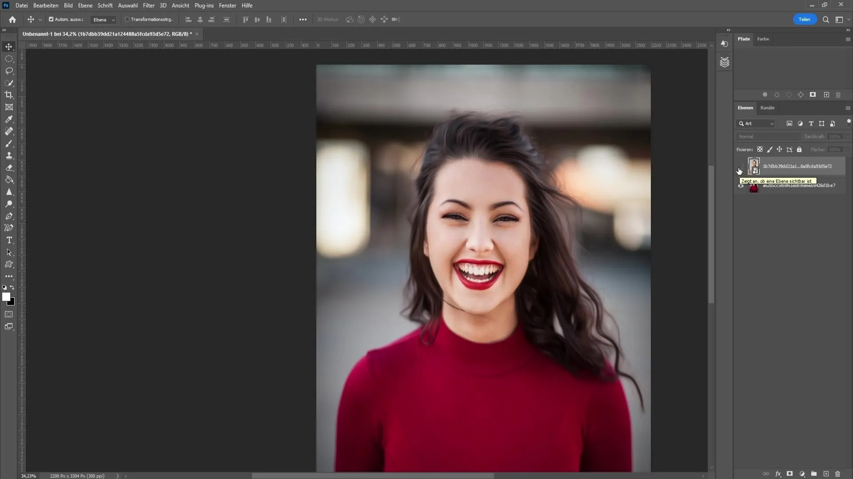Viewport: 853px width, 479px height.
Task: Switch to the Kanäle tab
Action: pyautogui.click(x=767, y=108)
